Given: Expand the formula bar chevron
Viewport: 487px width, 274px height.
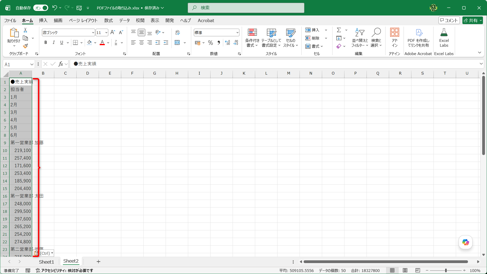Looking at the screenshot, I should pos(481,64).
